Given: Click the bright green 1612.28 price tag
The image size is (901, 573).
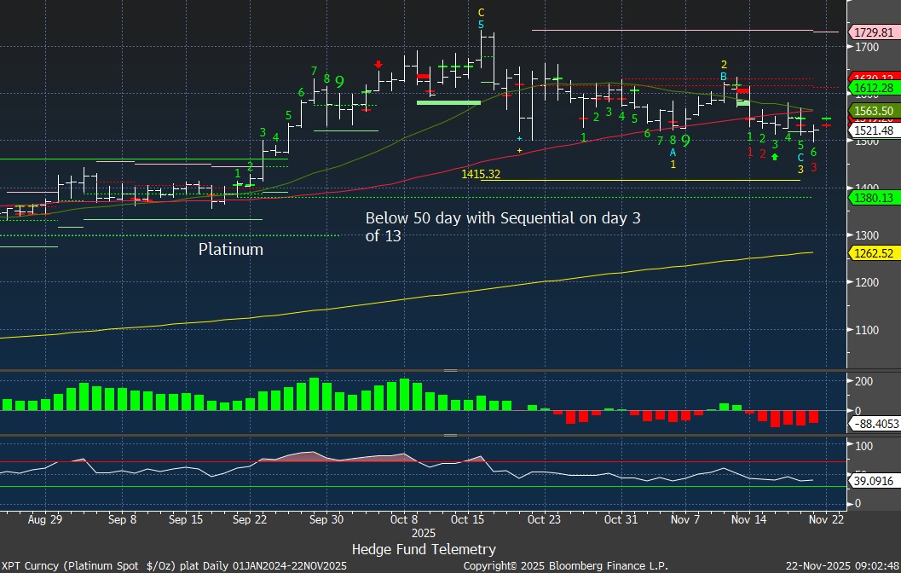Looking at the screenshot, I should point(874,88).
